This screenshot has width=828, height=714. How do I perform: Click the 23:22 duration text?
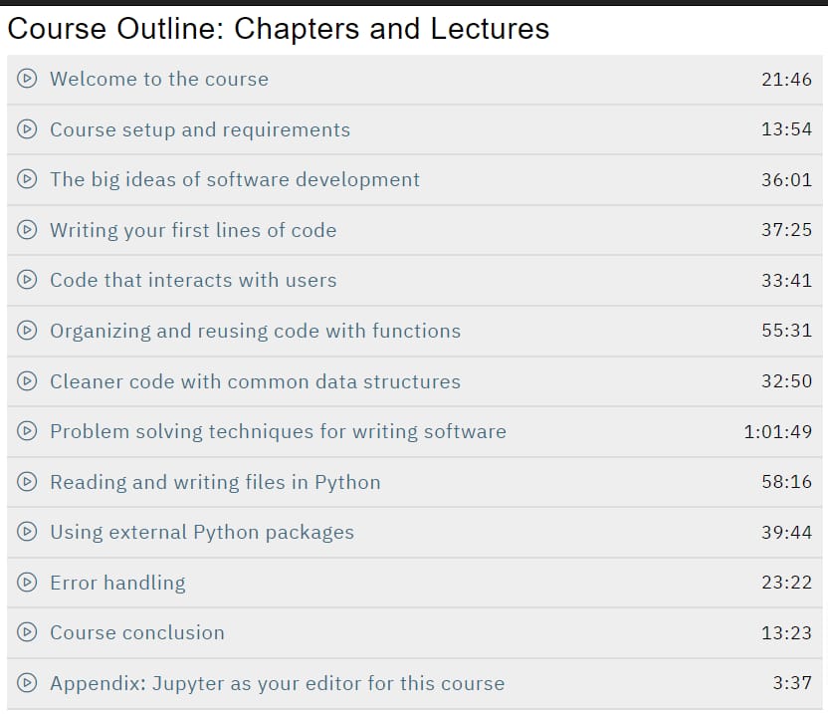tap(787, 583)
